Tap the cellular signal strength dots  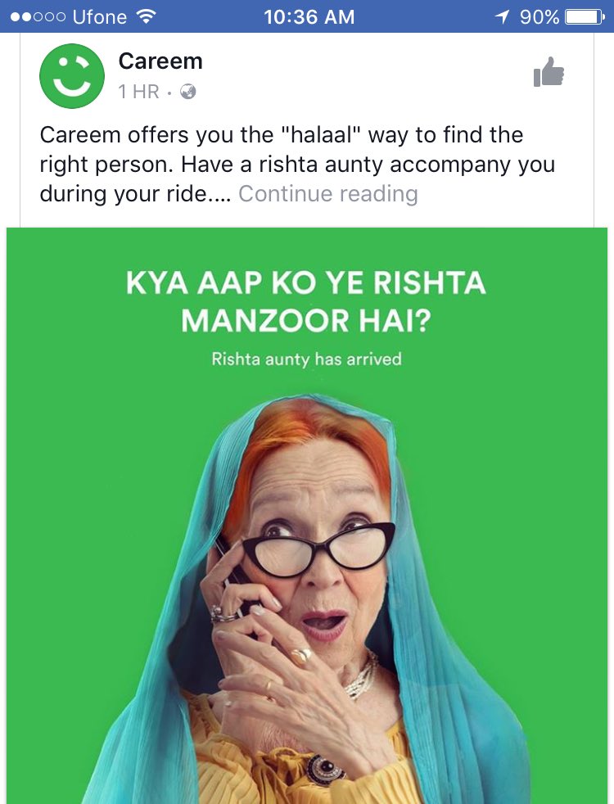(38, 17)
